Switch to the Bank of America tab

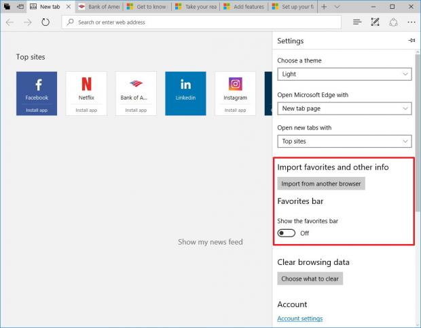tap(99, 7)
